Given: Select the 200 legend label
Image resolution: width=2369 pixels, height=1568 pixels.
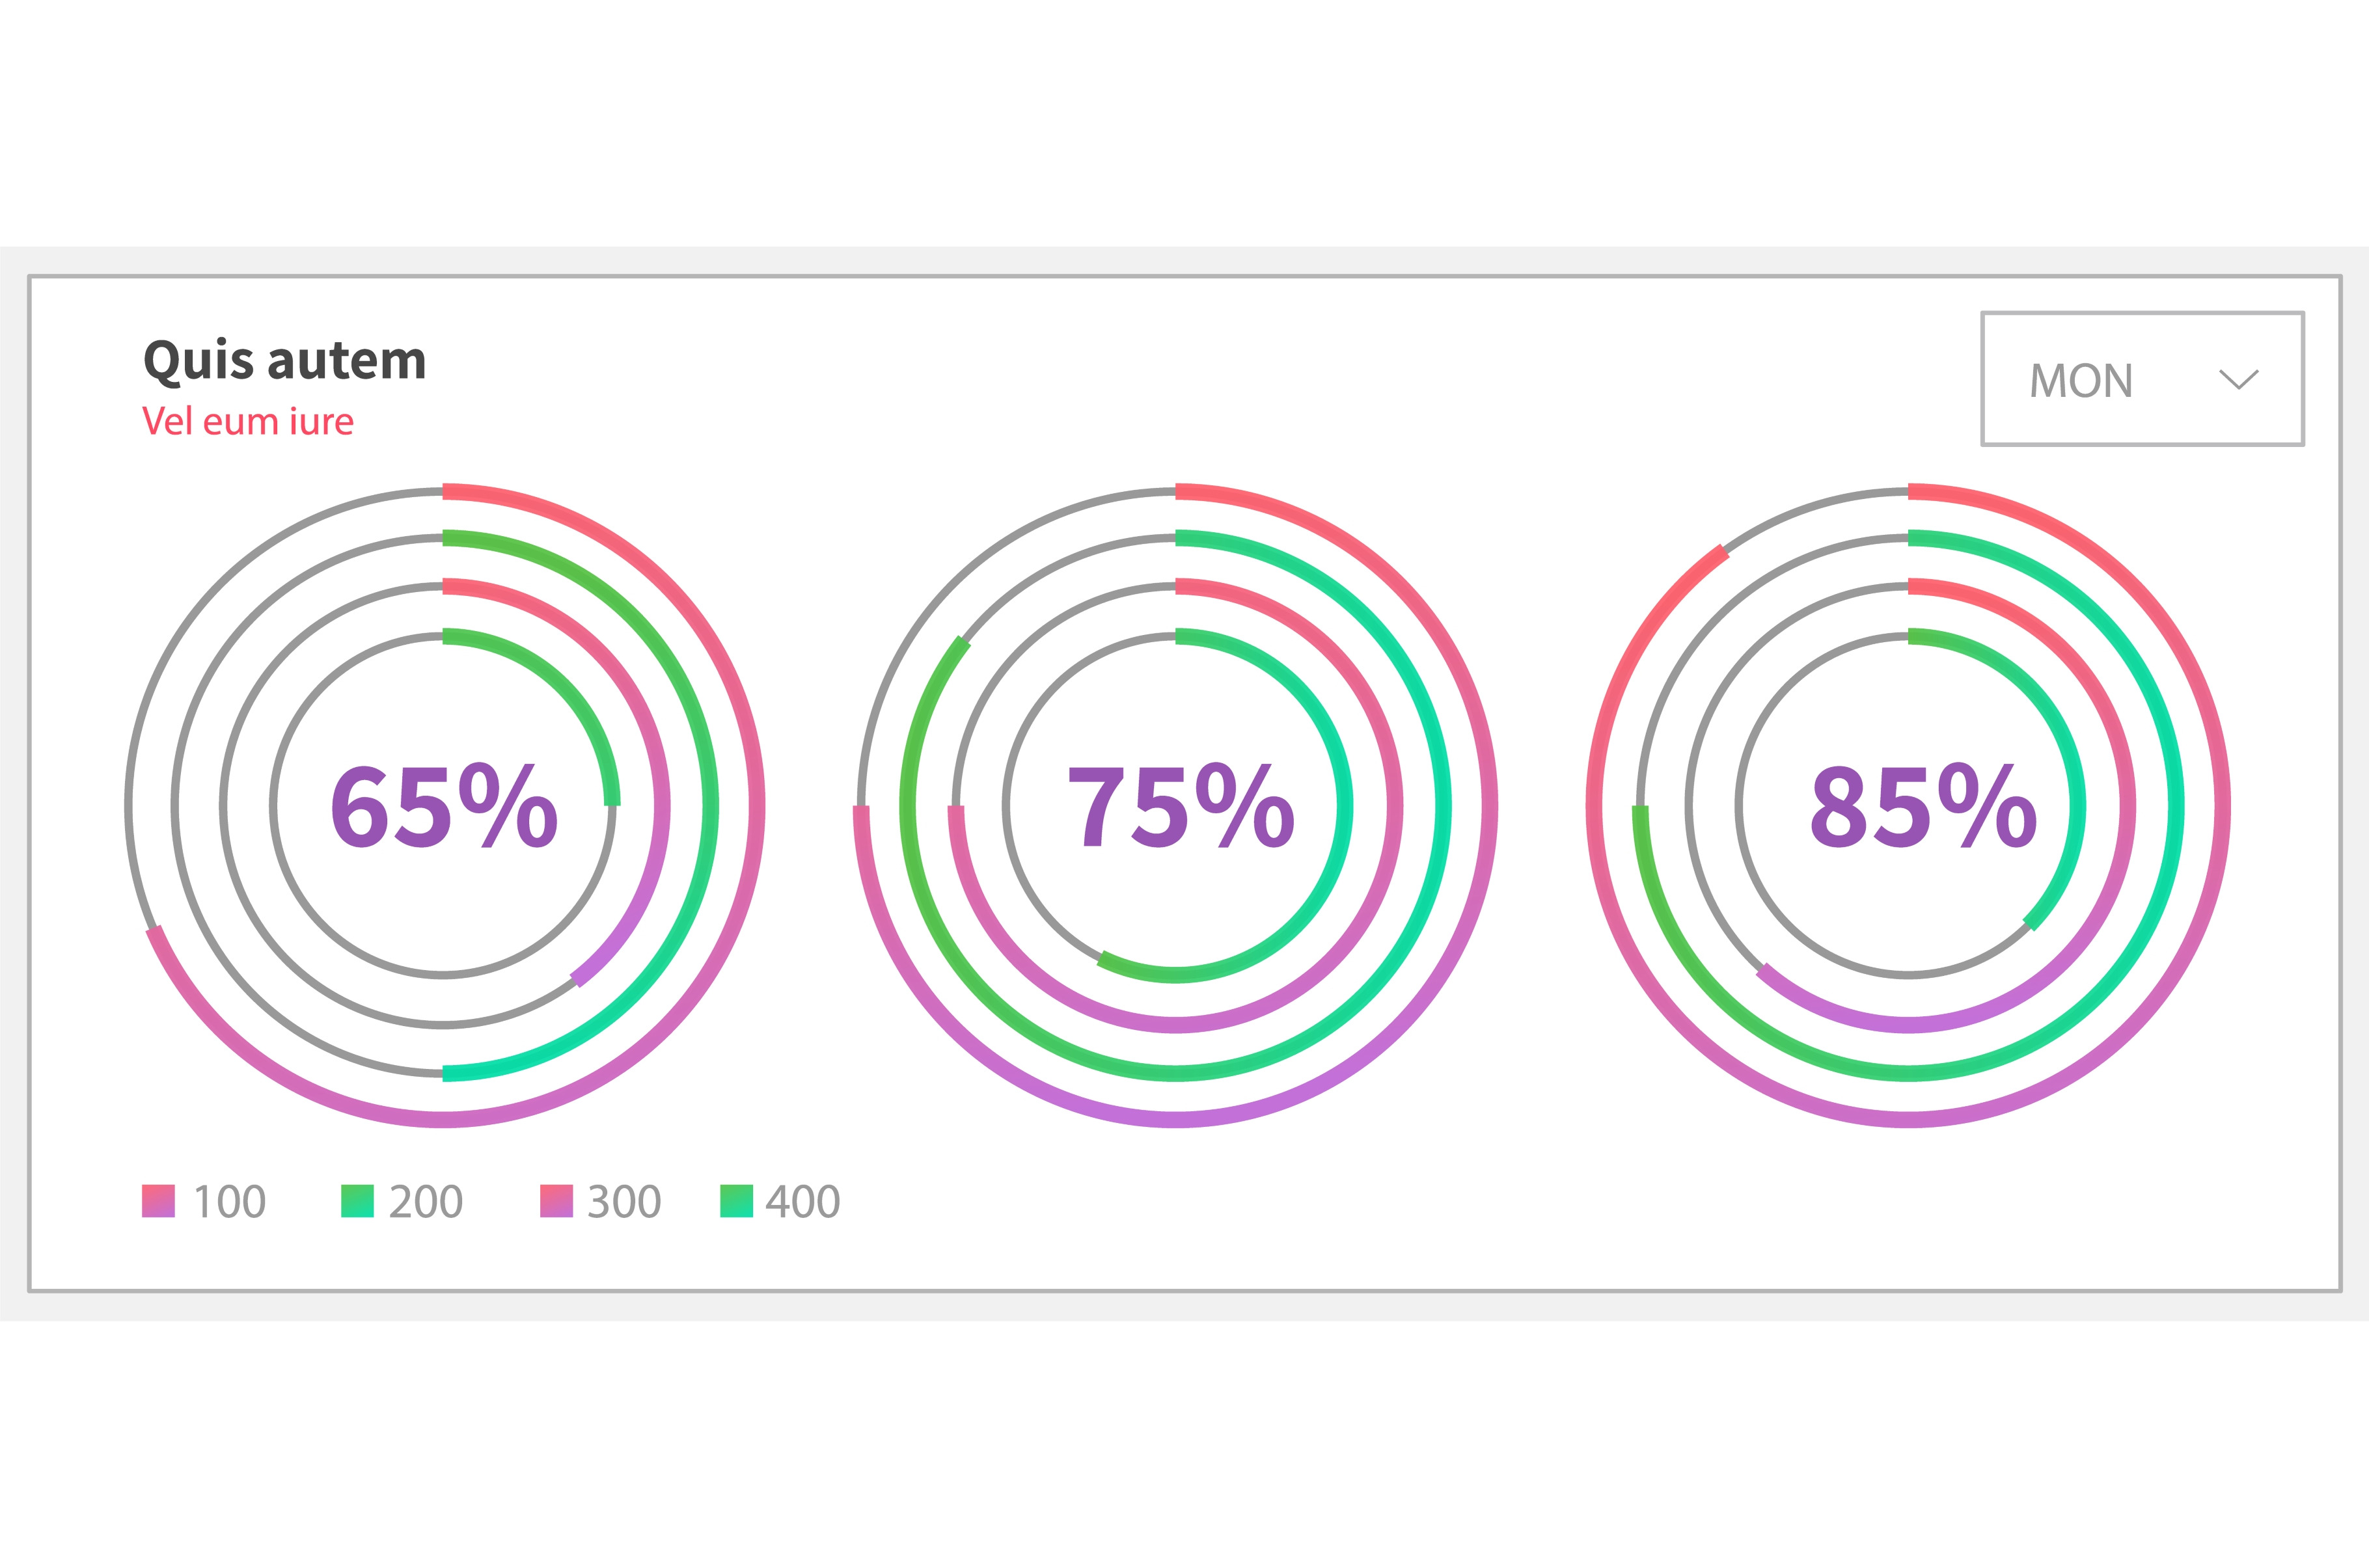Looking at the screenshot, I should point(426,1201).
